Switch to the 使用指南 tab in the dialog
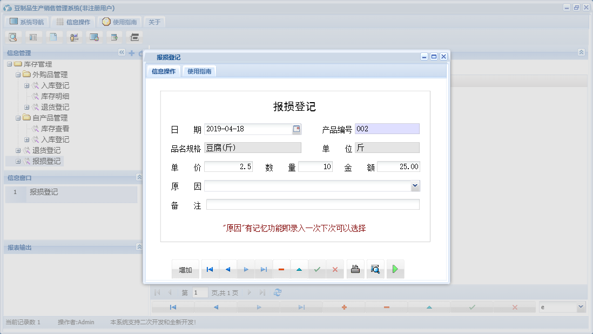Viewport: 593px width, 334px height. tap(200, 70)
